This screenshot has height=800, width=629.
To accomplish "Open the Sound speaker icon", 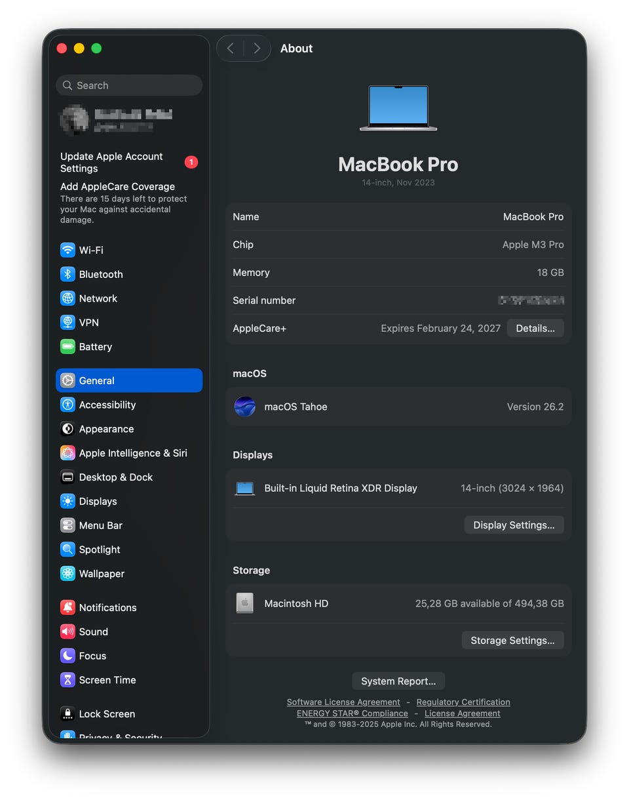I will coord(67,631).
